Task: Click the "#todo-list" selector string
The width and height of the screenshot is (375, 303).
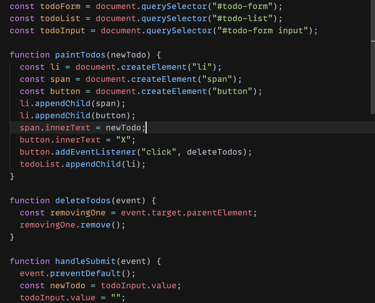Action: (x=242, y=18)
